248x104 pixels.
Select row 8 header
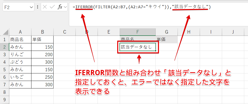point(5,92)
